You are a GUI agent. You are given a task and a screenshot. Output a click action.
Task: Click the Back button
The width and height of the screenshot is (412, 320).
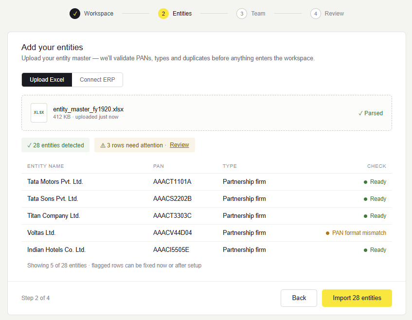[299, 298]
